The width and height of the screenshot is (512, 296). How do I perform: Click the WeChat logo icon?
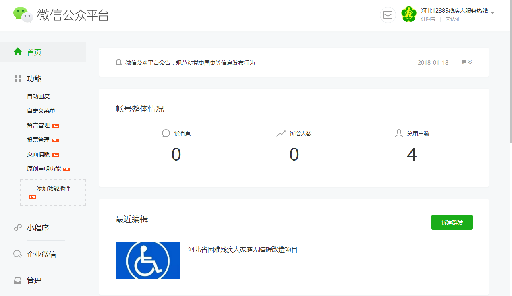coord(23,15)
